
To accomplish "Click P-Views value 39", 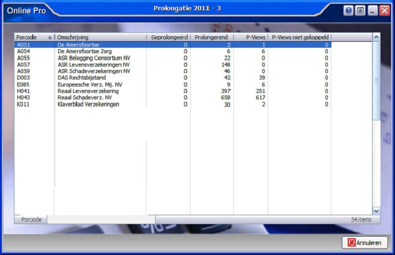I will (262, 78).
